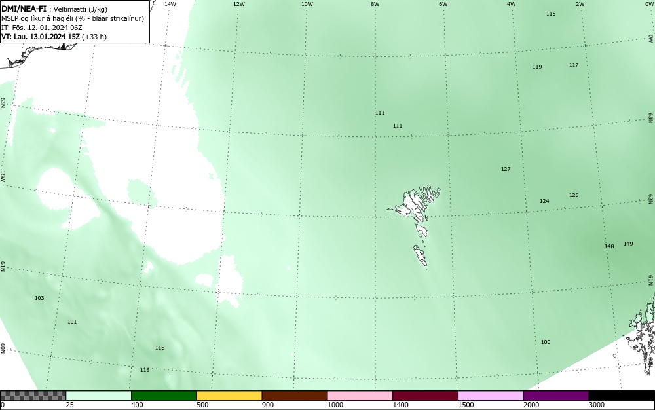Click the "60N" latitude label
Screen dimensions: 655x410
click(x=3, y=348)
